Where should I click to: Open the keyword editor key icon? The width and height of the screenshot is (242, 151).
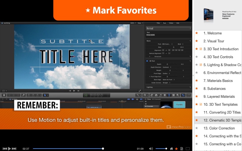[24, 95]
